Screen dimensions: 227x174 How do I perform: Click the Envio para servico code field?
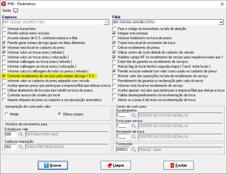(x=123, y=126)
